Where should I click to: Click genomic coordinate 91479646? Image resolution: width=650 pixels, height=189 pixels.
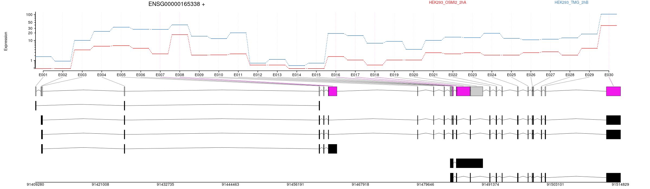pos(425,185)
